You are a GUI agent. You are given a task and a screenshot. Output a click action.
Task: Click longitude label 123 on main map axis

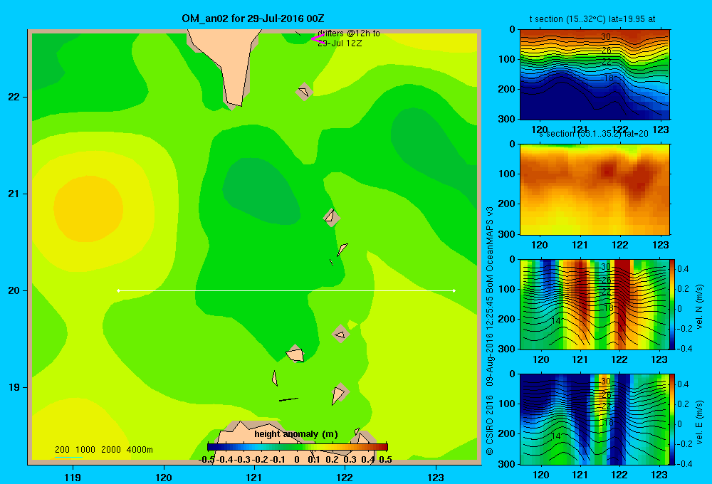coord(436,477)
